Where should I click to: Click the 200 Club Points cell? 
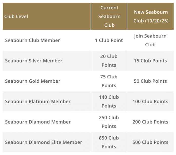(x=150, y=122)
